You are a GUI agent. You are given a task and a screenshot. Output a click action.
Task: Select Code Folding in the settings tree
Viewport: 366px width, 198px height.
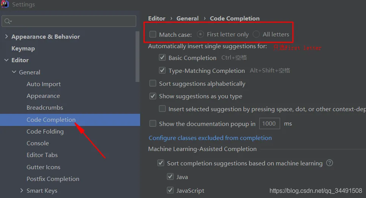pyautogui.click(x=45, y=132)
